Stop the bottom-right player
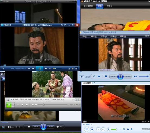Viewport: 150px width, 133px height. (92, 129)
